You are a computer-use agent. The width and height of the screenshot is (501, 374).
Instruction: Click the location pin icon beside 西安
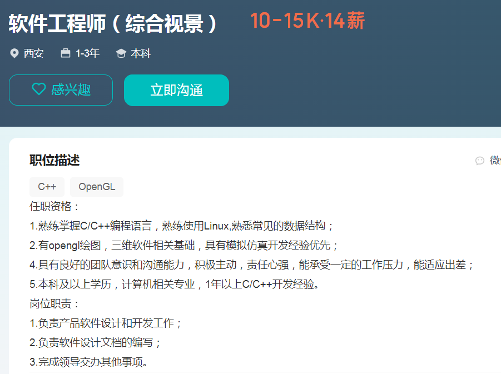pyautogui.click(x=14, y=53)
